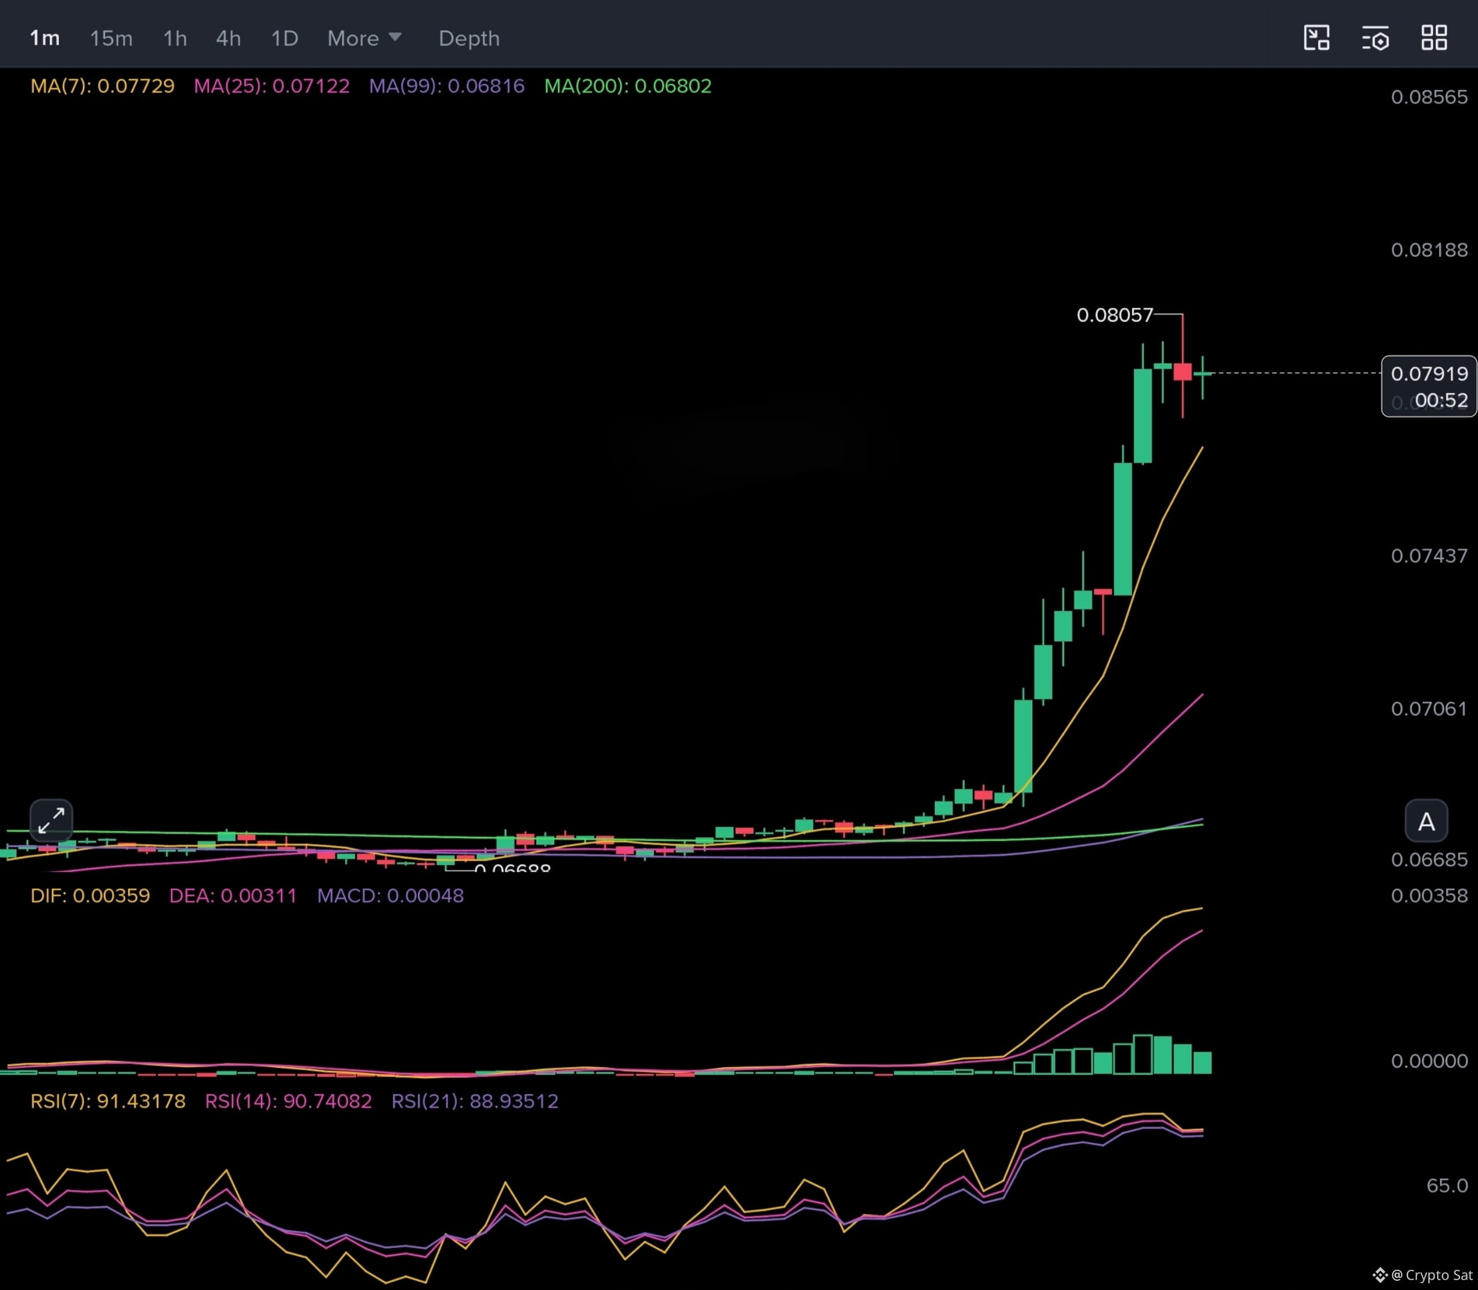Click the MA(99): 0.06816 label
This screenshot has height=1290, width=1478.
(x=447, y=85)
